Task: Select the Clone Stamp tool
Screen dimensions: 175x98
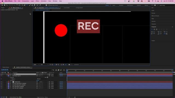Action: [x=32, y=5]
